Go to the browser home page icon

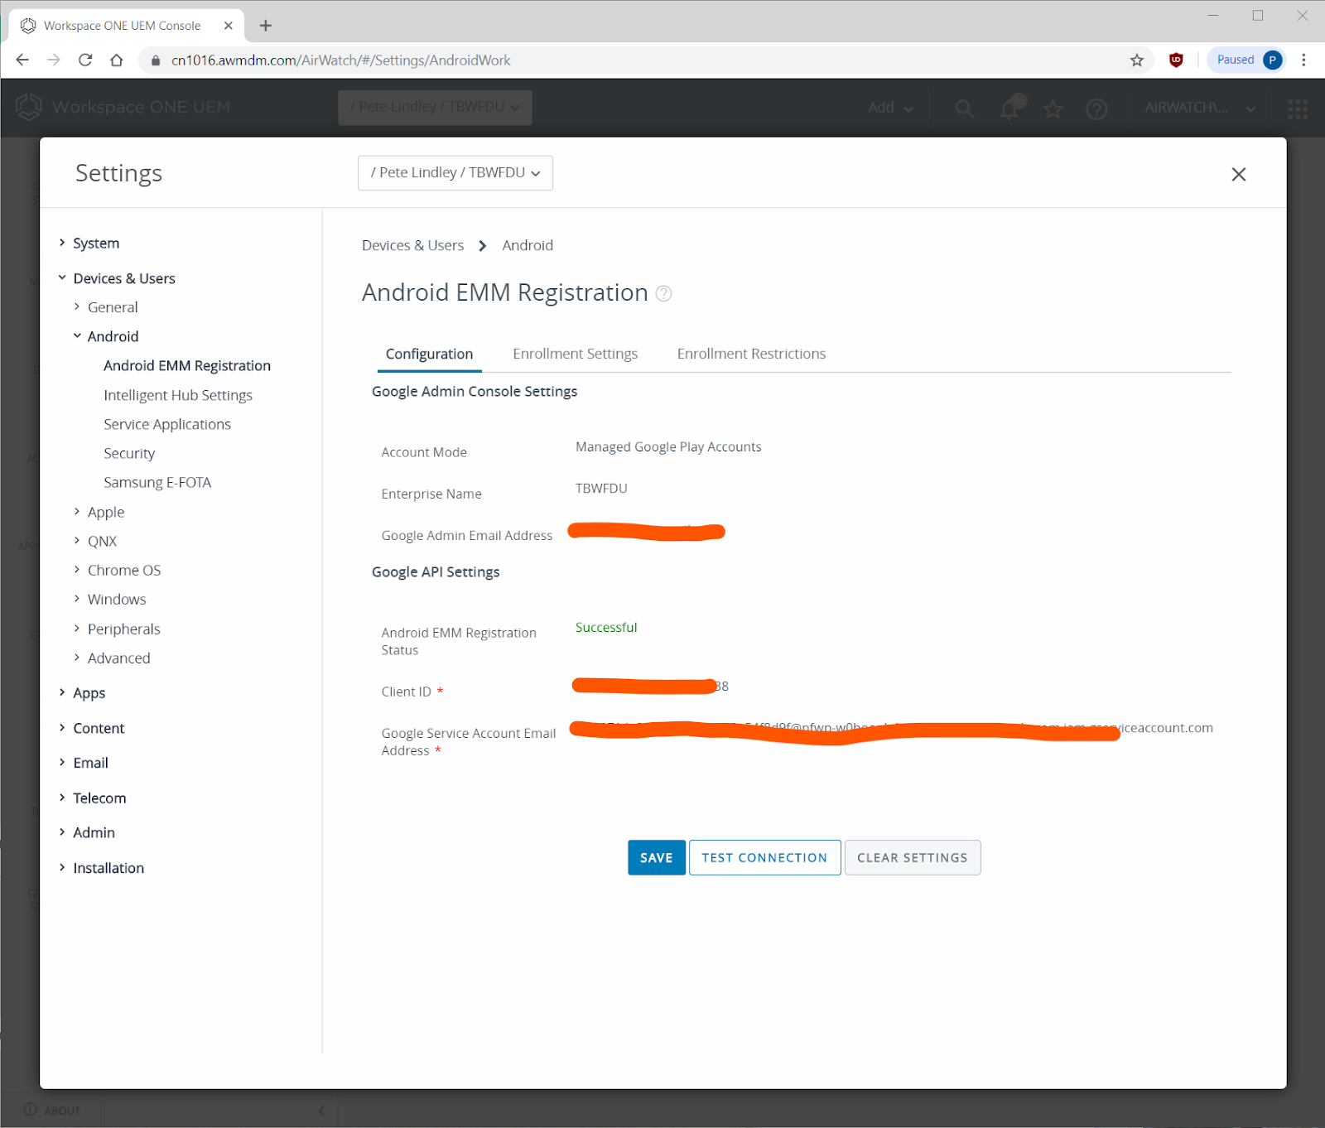click(x=117, y=60)
